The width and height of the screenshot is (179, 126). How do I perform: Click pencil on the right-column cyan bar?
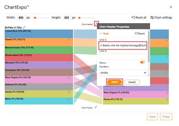tap(167, 56)
